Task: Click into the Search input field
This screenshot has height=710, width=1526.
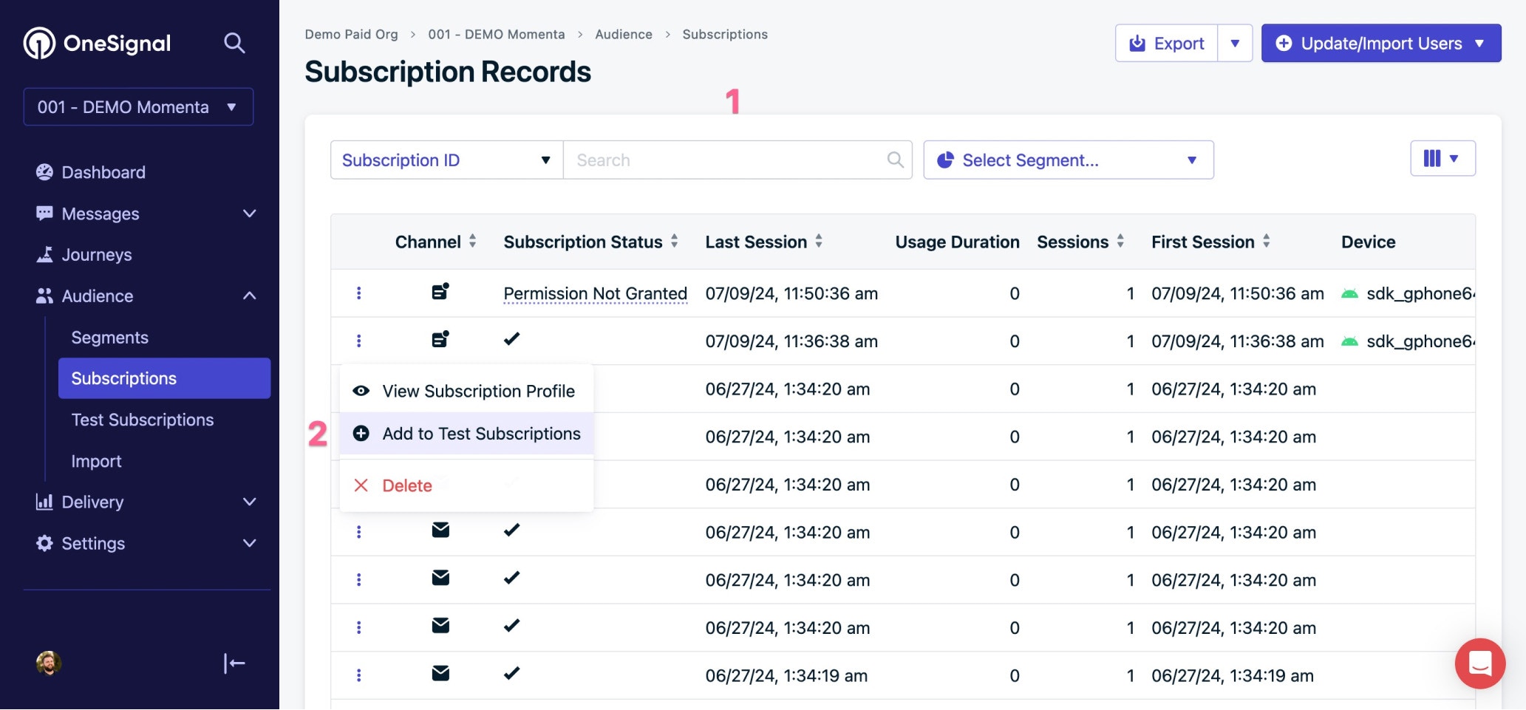Action: (728, 160)
